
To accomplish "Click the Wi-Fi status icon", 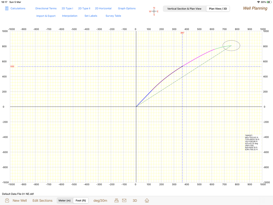I will (258, 2).
